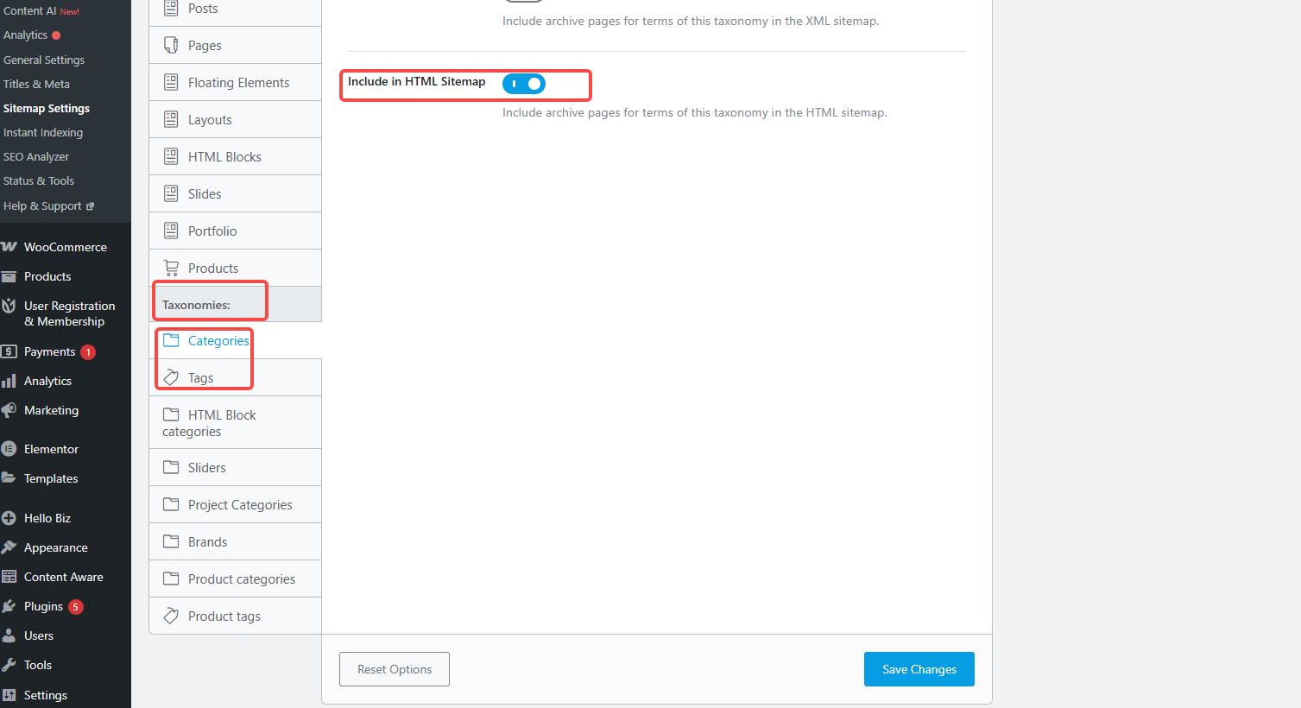
Task: Click the Save Changes button
Action: (919, 669)
